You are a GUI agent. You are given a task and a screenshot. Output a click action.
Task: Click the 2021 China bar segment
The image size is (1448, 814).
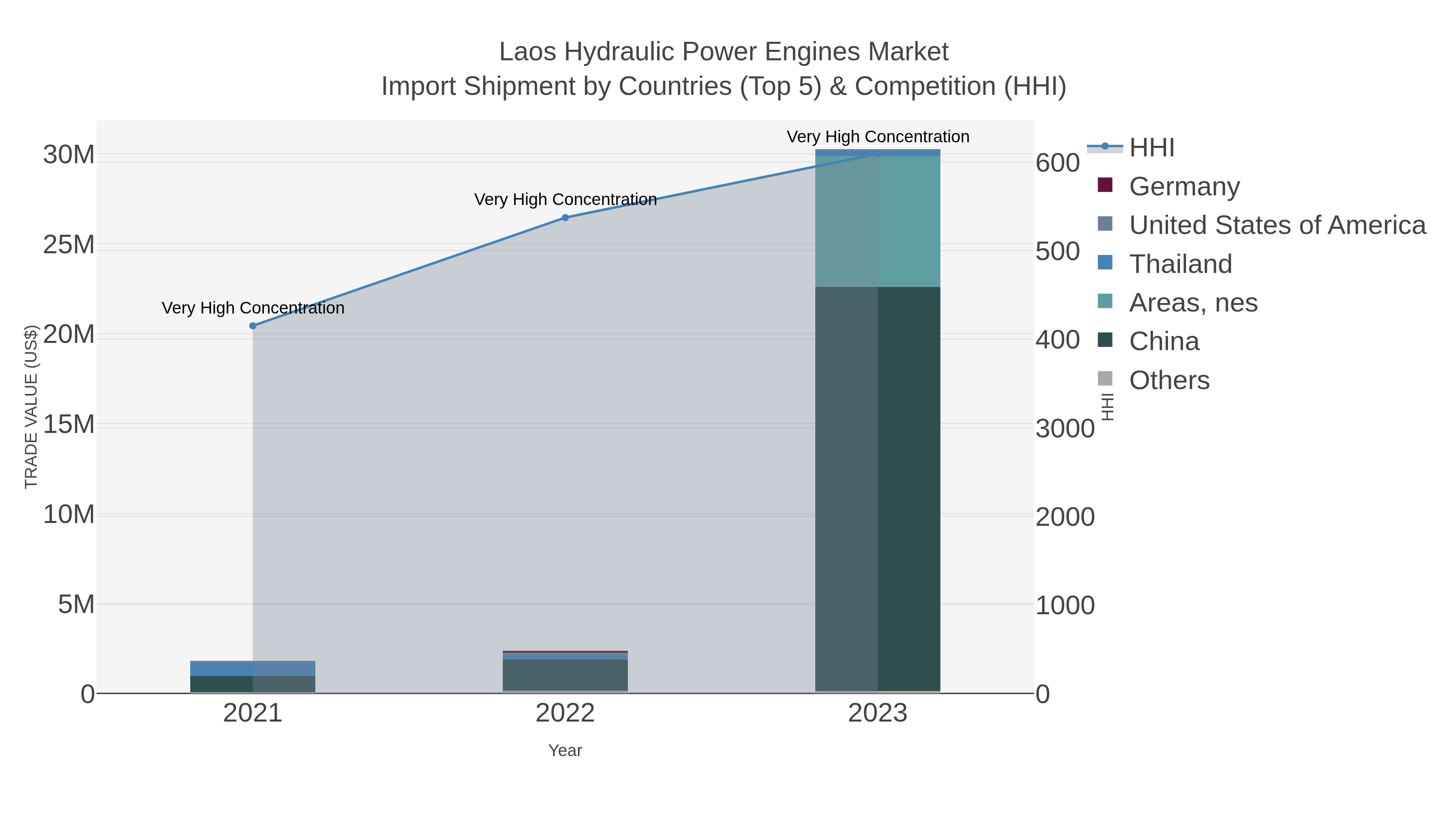tap(253, 684)
